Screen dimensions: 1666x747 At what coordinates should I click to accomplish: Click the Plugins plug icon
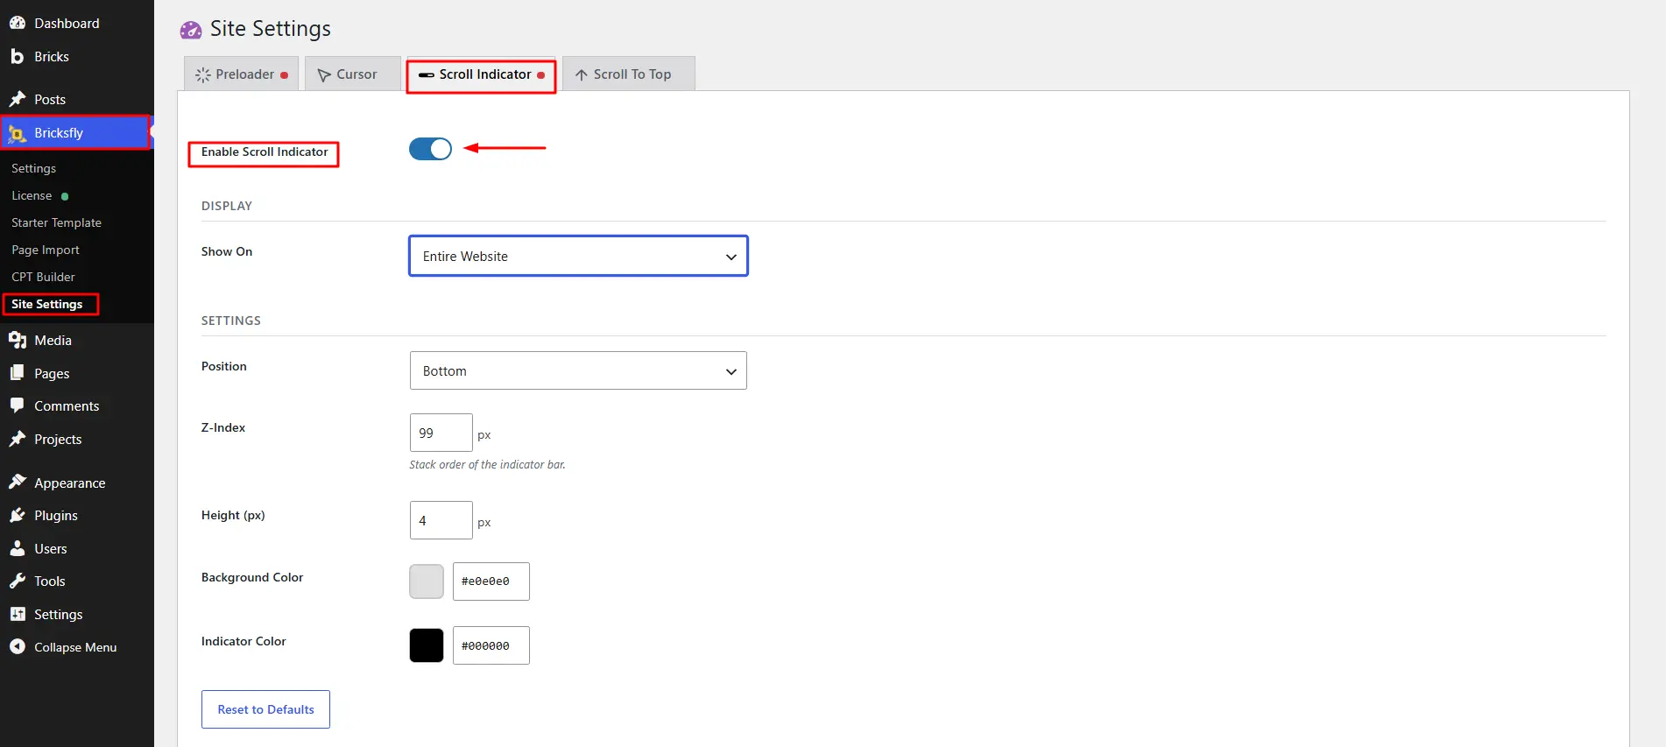18,515
